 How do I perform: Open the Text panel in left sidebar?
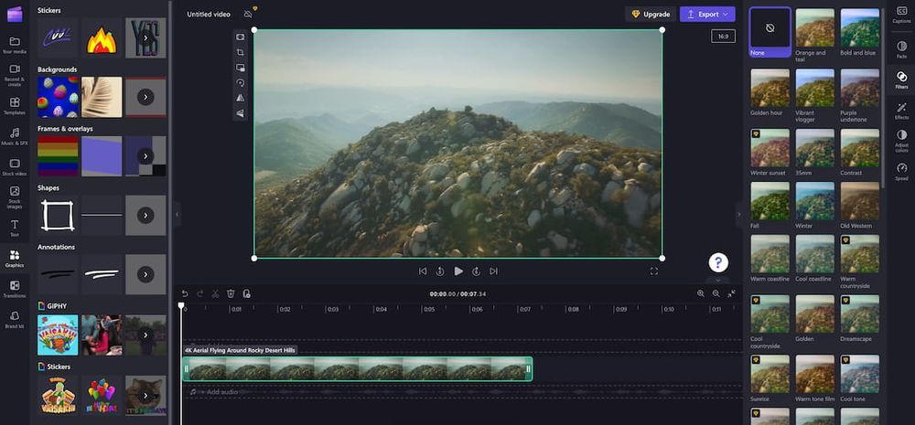click(x=14, y=226)
